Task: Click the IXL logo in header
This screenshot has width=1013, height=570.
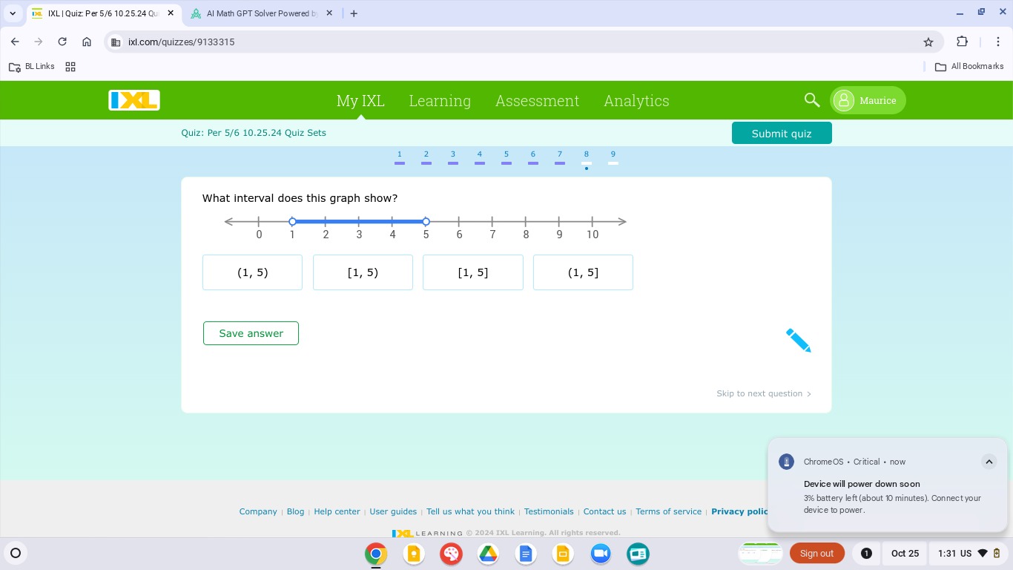Action: coord(134,100)
